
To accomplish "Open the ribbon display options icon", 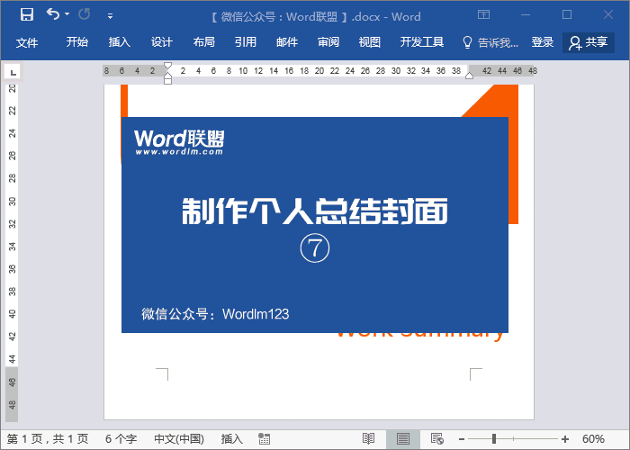I will 484,15.
